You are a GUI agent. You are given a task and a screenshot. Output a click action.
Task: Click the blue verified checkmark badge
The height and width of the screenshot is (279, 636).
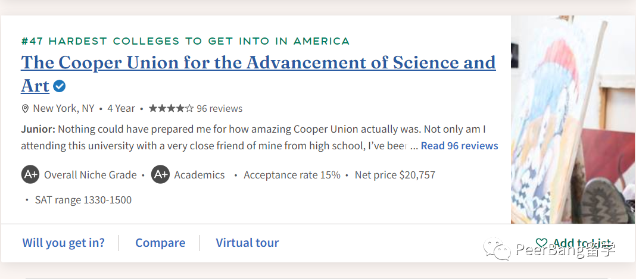click(x=59, y=86)
